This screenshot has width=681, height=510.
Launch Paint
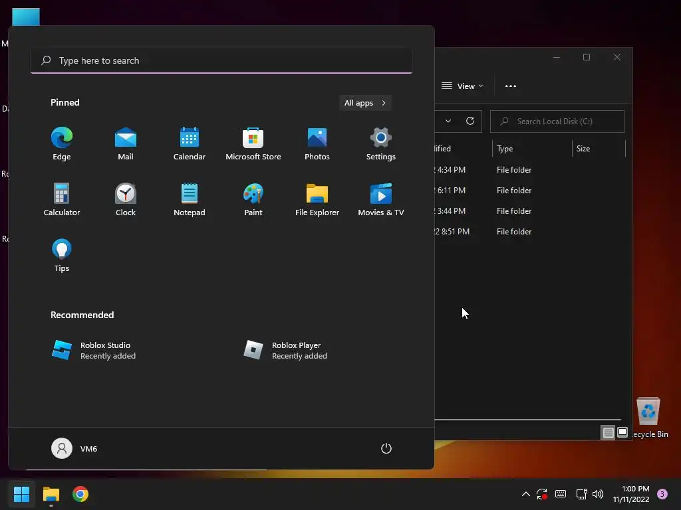tap(253, 200)
